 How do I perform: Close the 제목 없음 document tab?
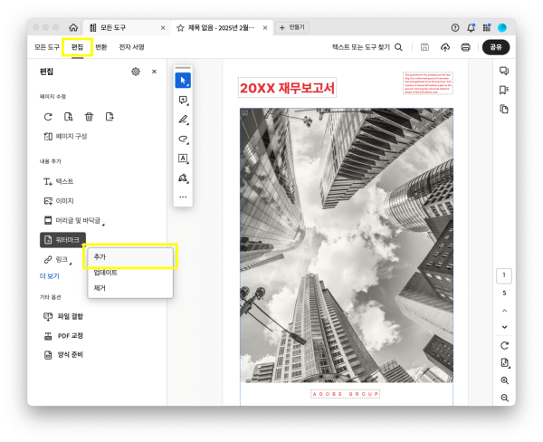(265, 28)
